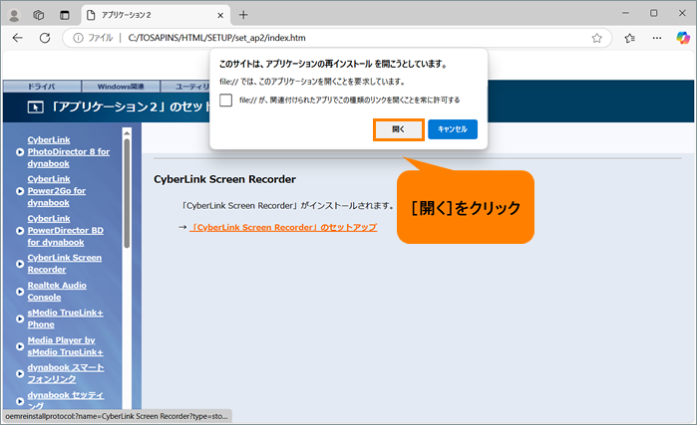Open CyberLink Screen Recorder sidebar link
Screen dimensions: 697x425
pos(65,264)
